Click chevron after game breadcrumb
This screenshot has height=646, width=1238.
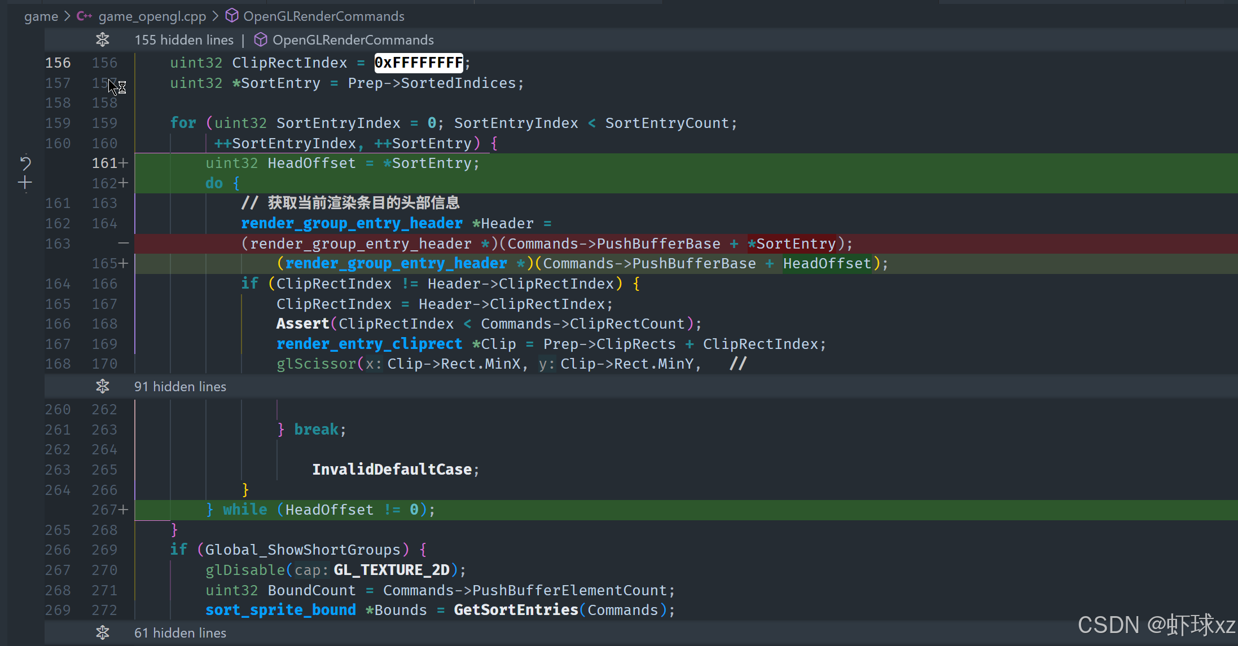tap(67, 16)
